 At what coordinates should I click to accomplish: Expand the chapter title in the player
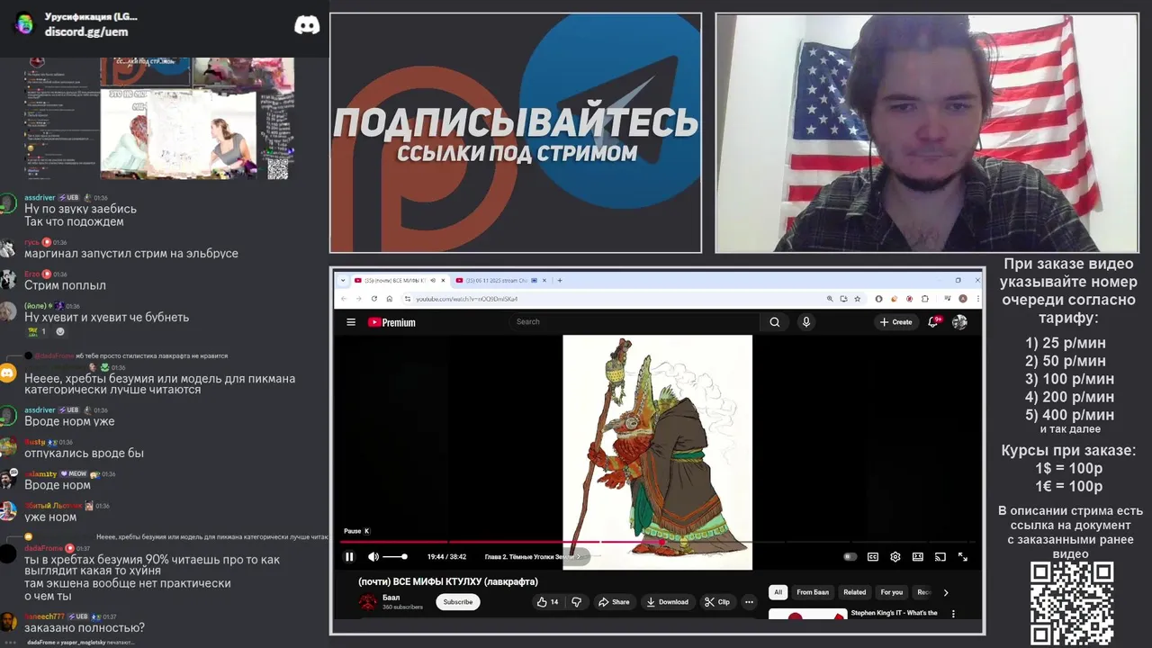pyautogui.click(x=533, y=557)
